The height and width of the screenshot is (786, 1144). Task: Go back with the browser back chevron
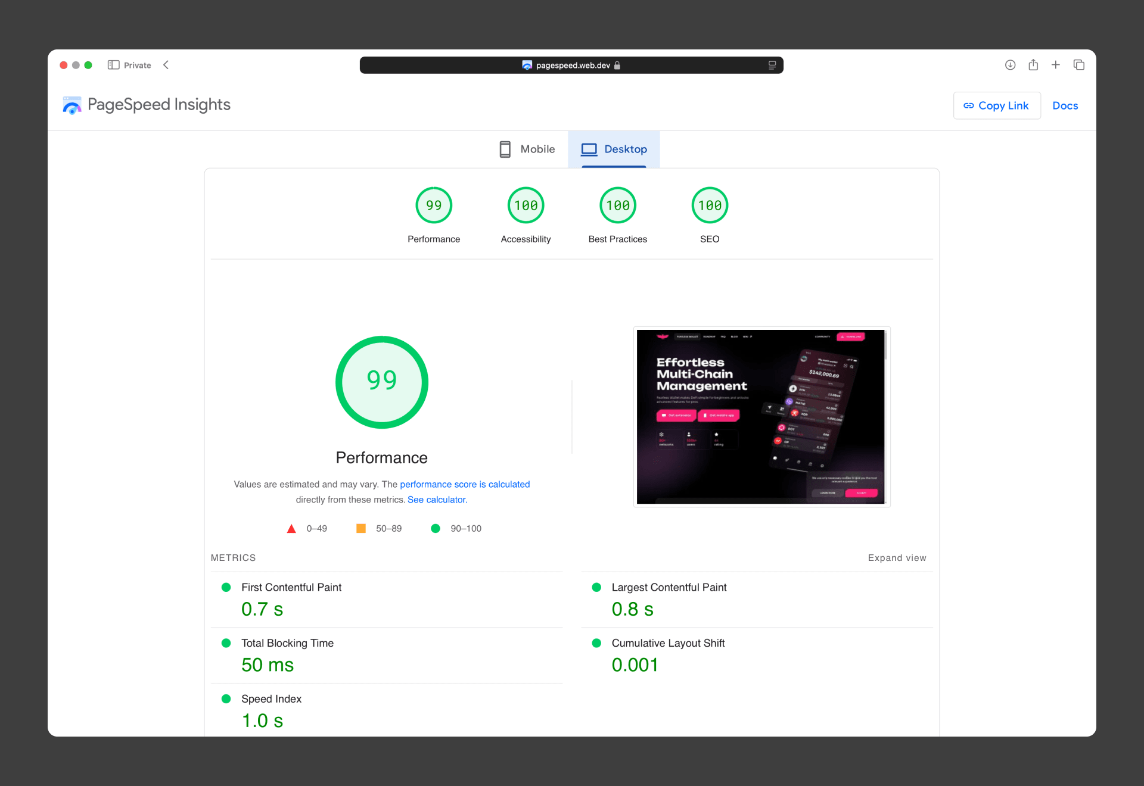click(166, 65)
